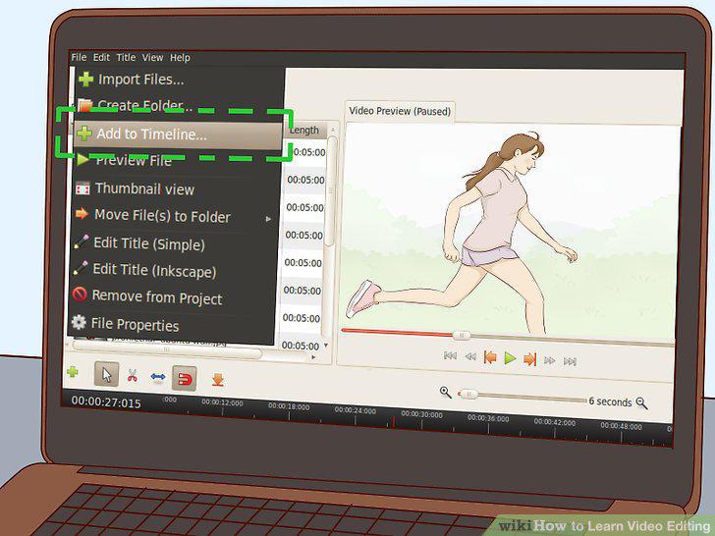Image resolution: width=715 pixels, height=536 pixels.
Task: Click the fast forward button
Action: [550, 360]
